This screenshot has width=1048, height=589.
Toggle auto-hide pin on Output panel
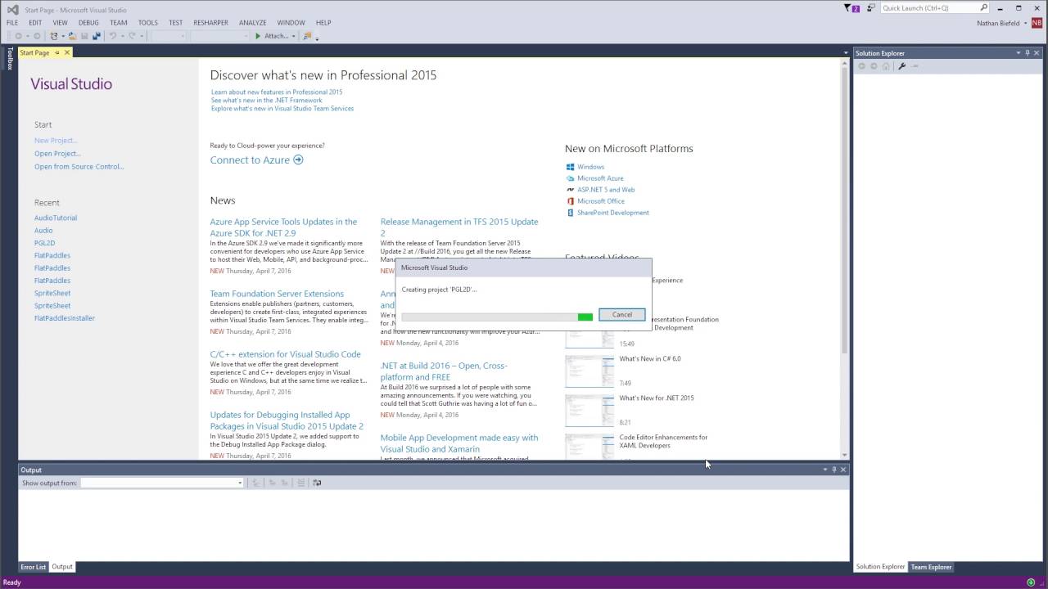[x=834, y=470]
